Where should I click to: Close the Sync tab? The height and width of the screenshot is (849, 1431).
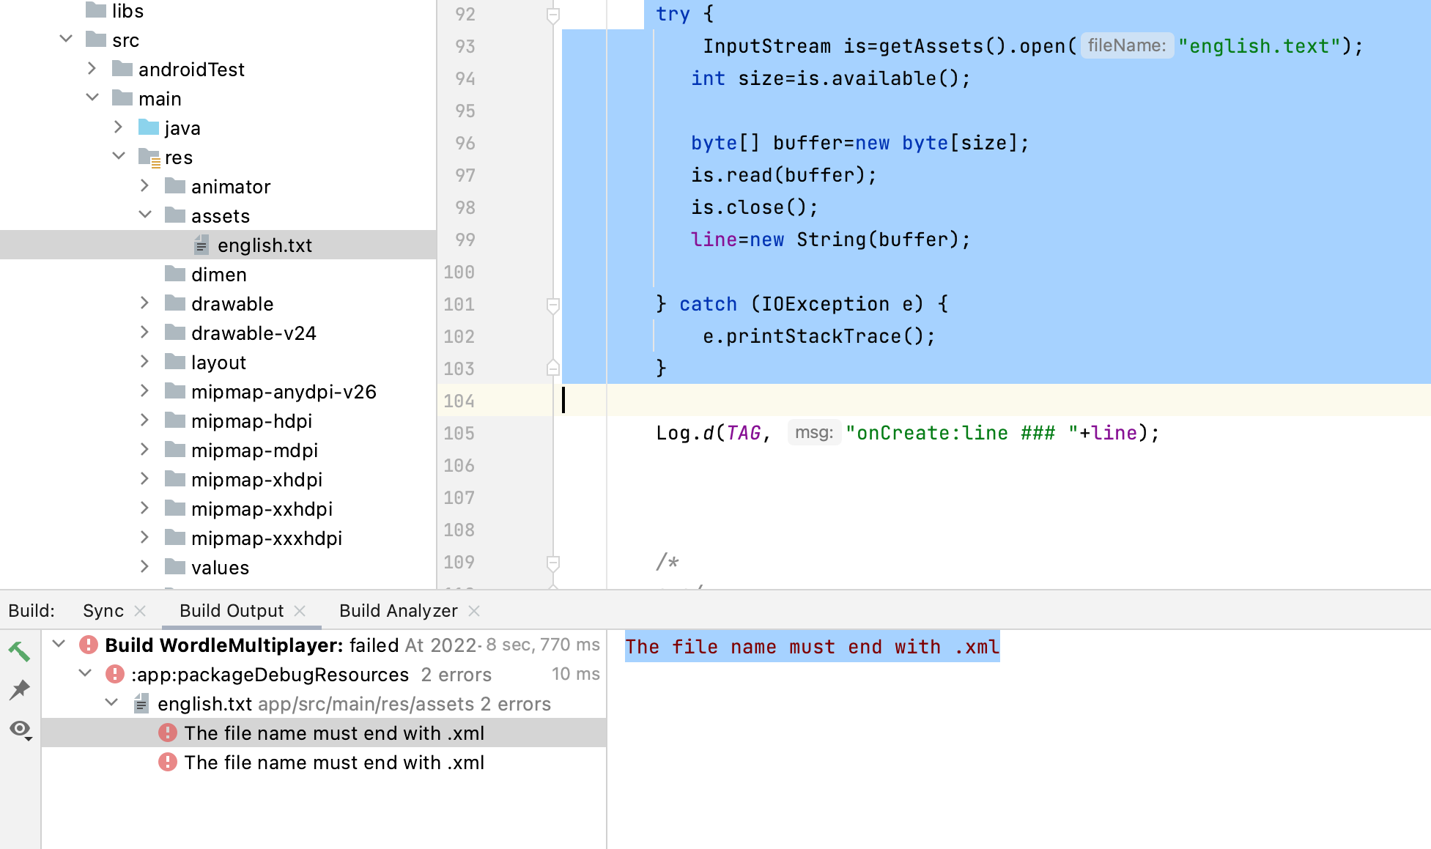pos(141,611)
